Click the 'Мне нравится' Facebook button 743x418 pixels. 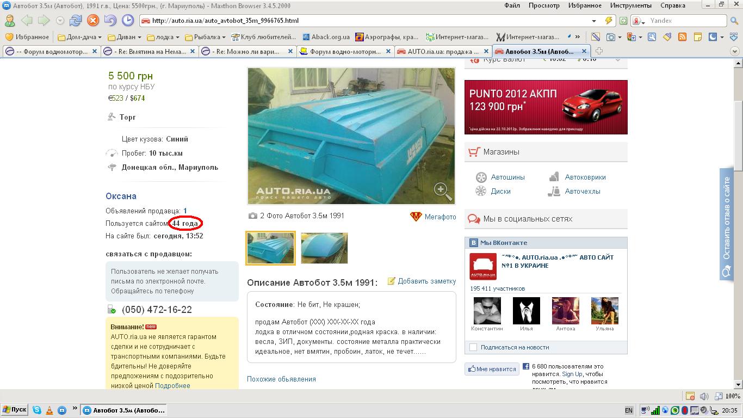tap(492, 369)
